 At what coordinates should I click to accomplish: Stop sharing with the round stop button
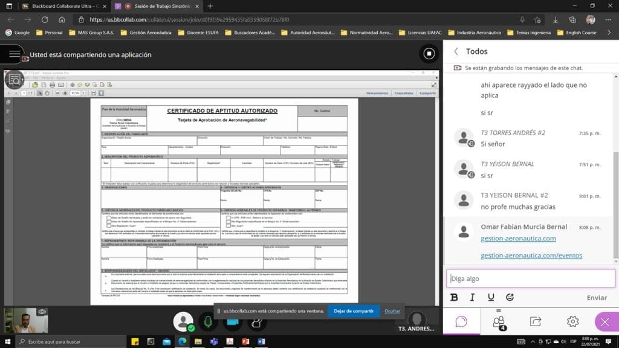coord(429,53)
